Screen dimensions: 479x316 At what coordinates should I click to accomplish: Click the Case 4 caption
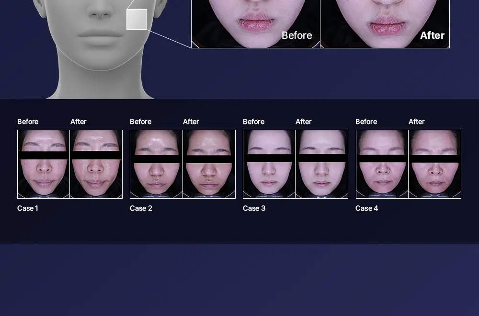366,208
